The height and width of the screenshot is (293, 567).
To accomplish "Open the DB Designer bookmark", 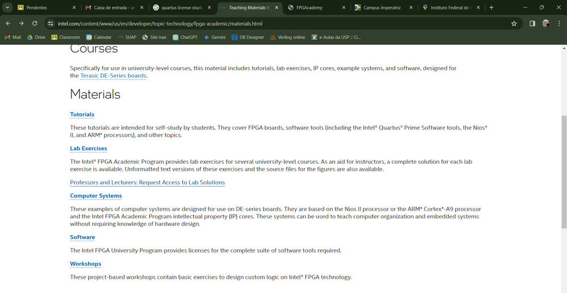I will [x=248, y=37].
